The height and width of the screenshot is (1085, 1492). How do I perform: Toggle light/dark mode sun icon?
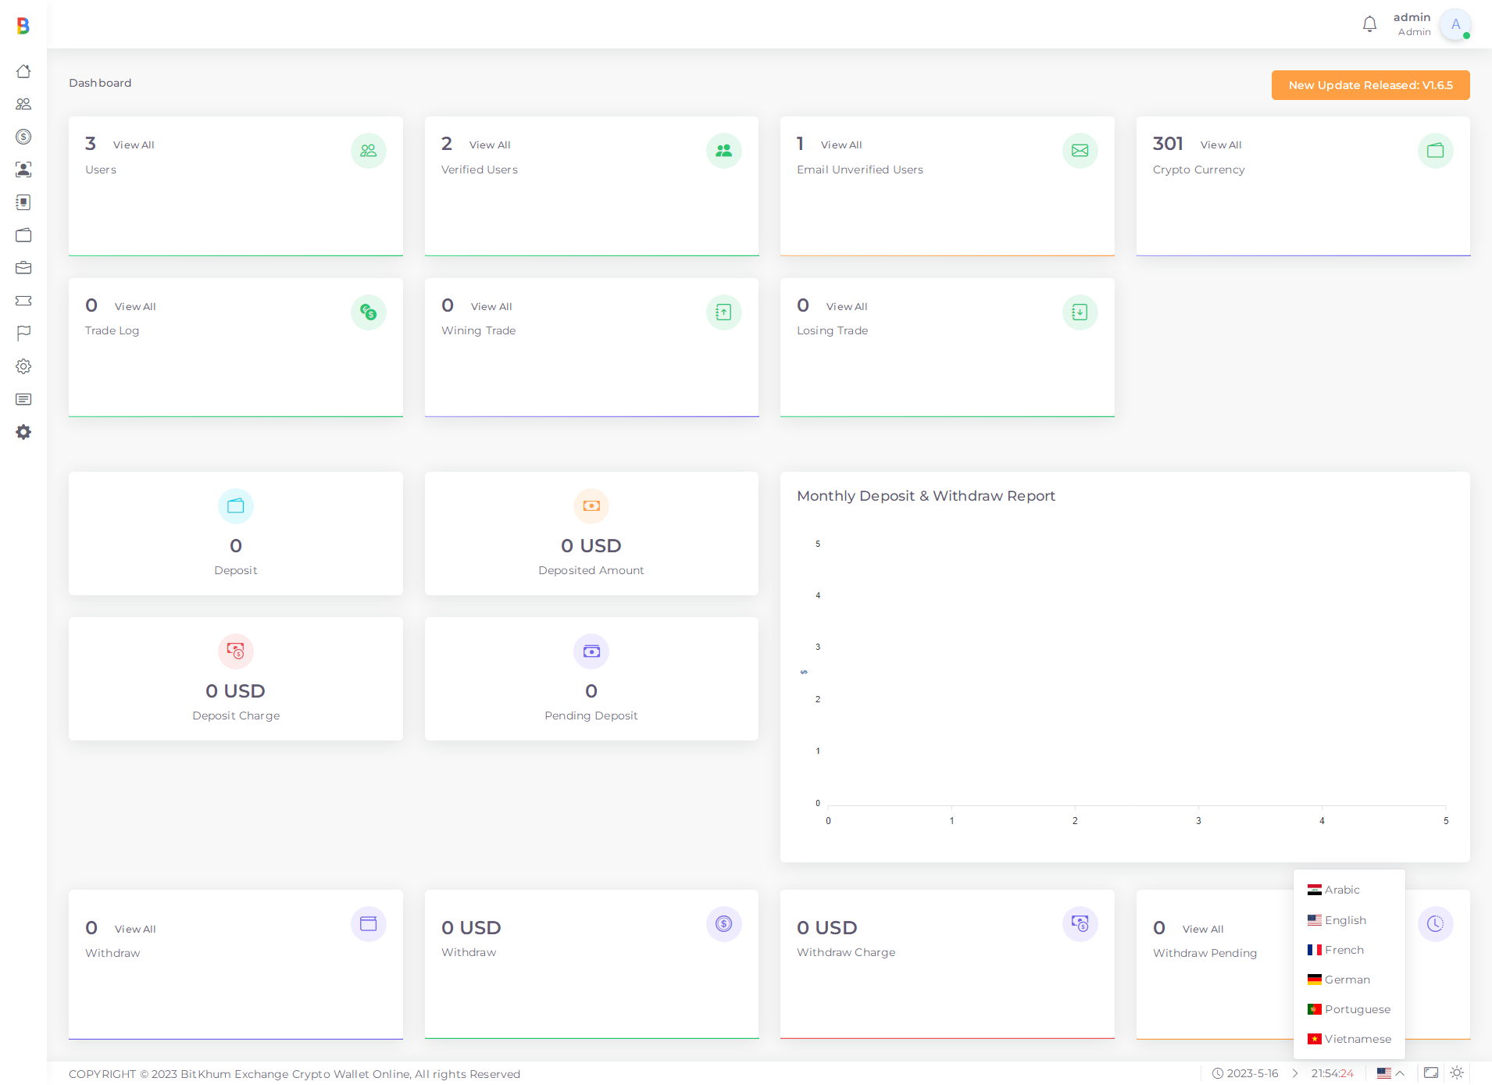point(1457,1073)
